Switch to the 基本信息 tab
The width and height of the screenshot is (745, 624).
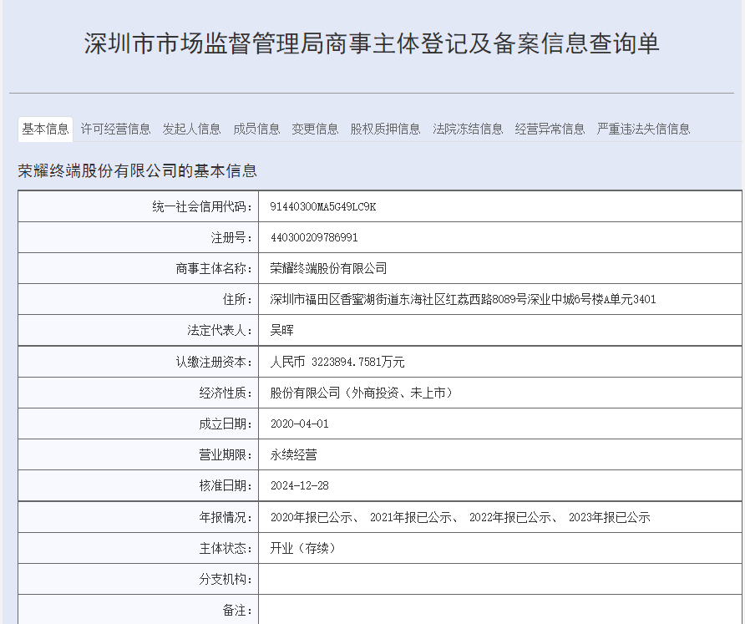click(44, 129)
